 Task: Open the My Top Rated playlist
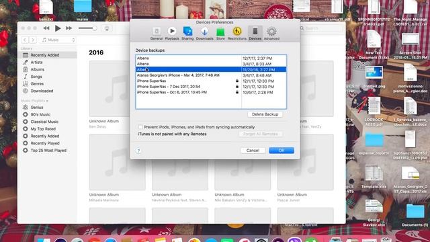49,128
